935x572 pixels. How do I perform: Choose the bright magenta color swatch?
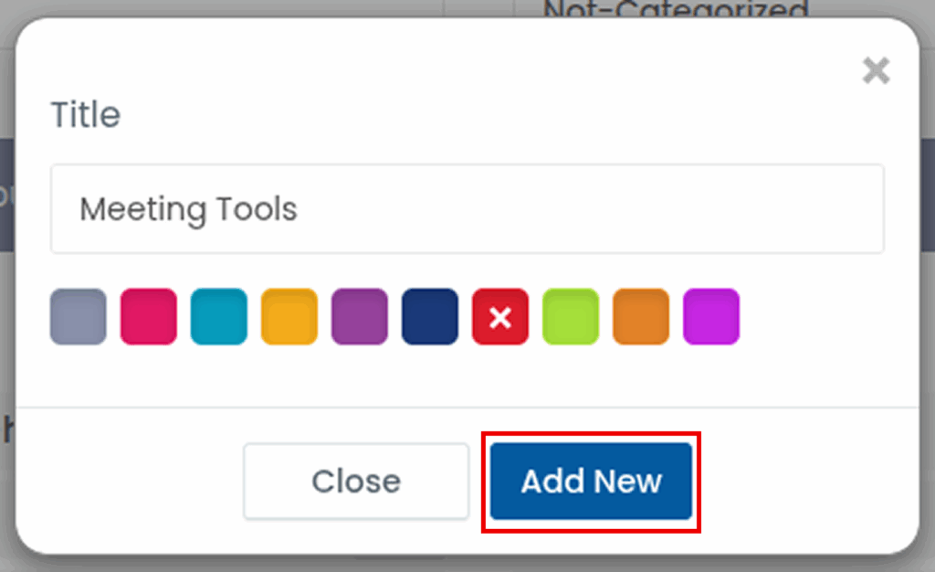[x=711, y=317]
